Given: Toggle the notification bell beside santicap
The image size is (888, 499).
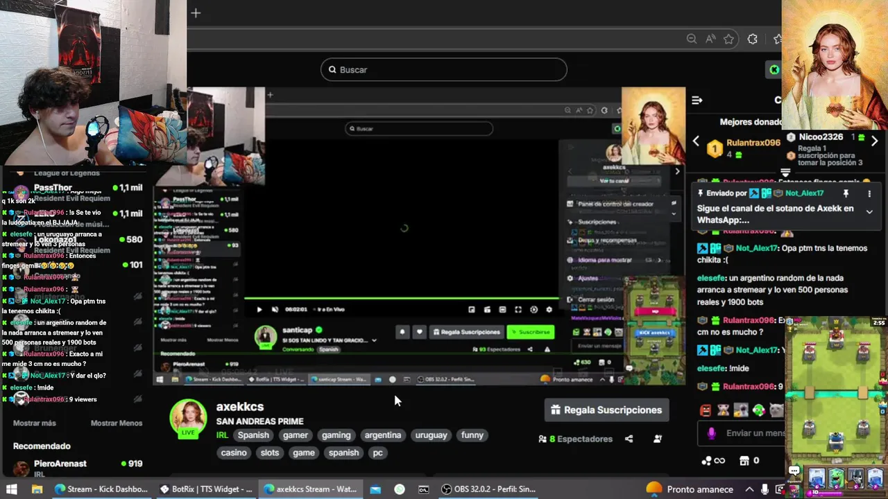Looking at the screenshot, I should tap(402, 332).
